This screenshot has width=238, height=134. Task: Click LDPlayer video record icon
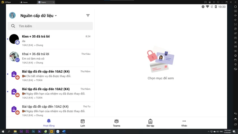[x=235, y=47]
